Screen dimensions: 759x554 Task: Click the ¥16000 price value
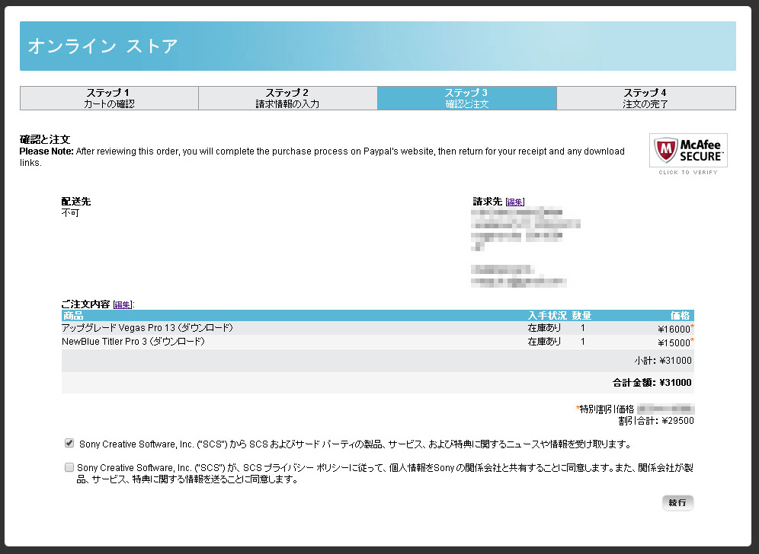(674, 330)
